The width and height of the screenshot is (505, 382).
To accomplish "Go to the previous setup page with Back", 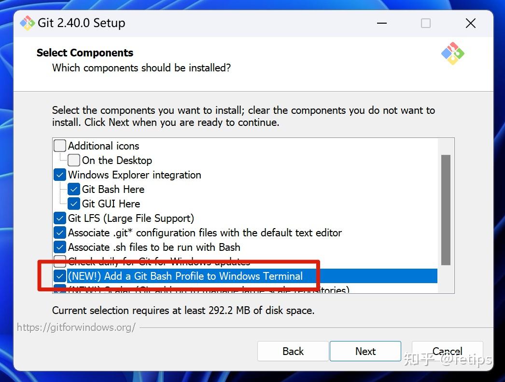I will 293,351.
